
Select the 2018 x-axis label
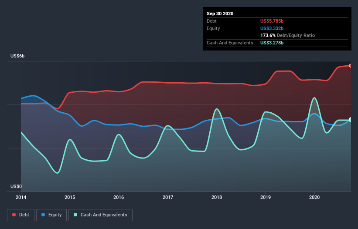pyautogui.click(x=217, y=197)
